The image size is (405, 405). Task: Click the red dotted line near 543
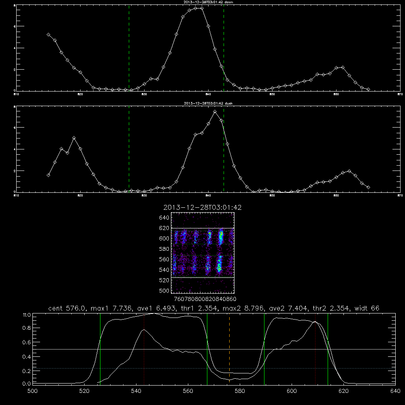pyautogui.click(x=144, y=349)
